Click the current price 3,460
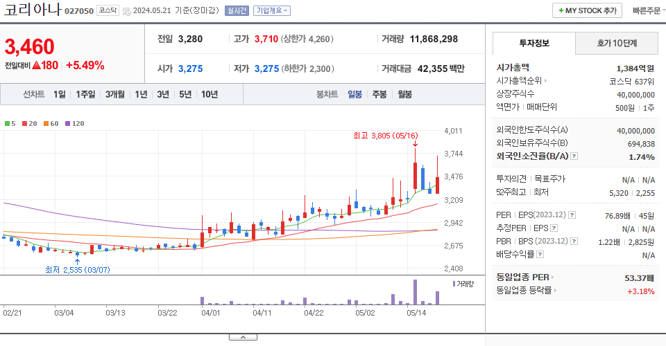This screenshot has width=666, height=346. coord(30,46)
